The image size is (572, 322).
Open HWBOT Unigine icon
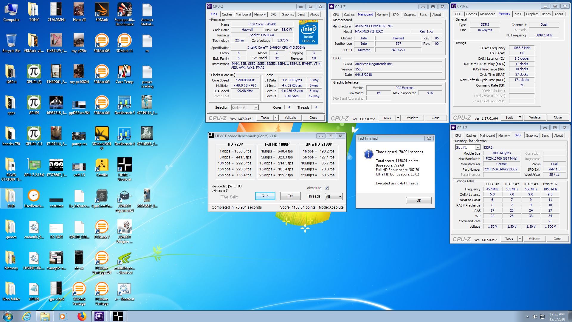pyautogui.click(x=124, y=232)
